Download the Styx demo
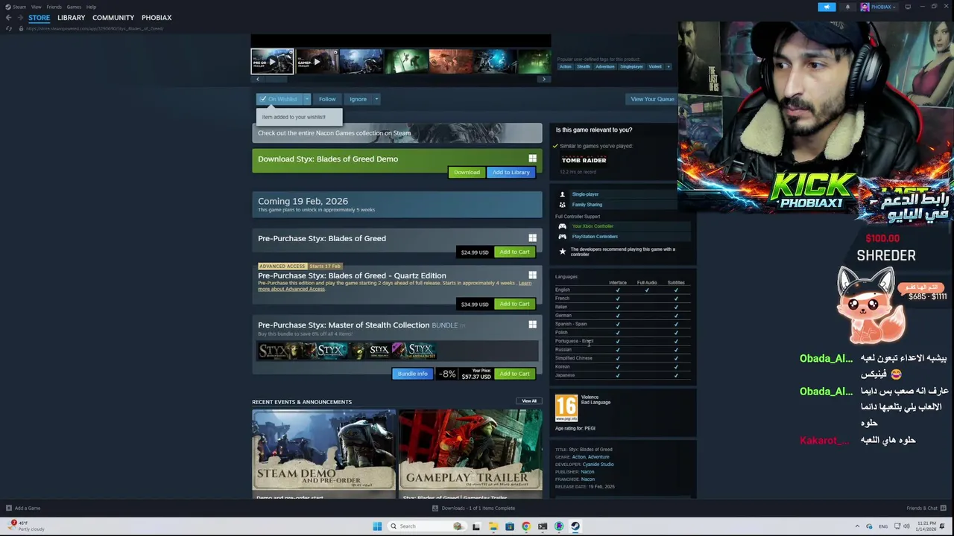Viewport: 954px width, 536px height. coord(467,172)
